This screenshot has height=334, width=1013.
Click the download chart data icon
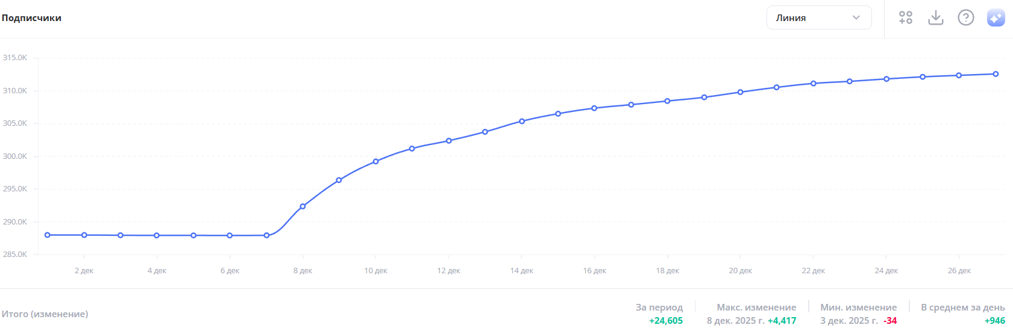[x=935, y=17]
